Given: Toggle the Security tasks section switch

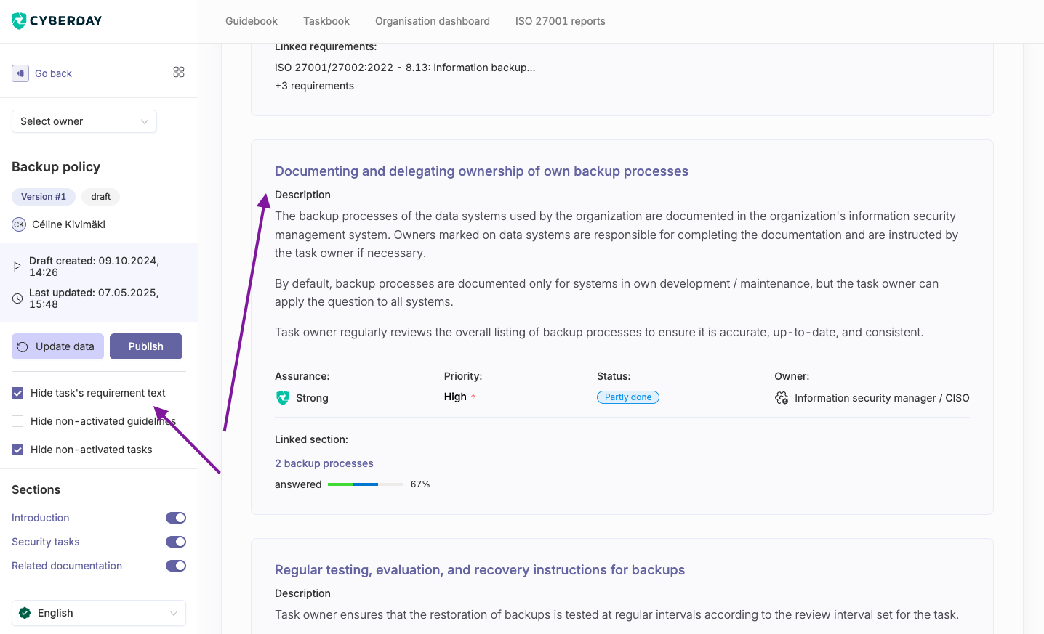Looking at the screenshot, I should pyautogui.click(x=176, y=542).
